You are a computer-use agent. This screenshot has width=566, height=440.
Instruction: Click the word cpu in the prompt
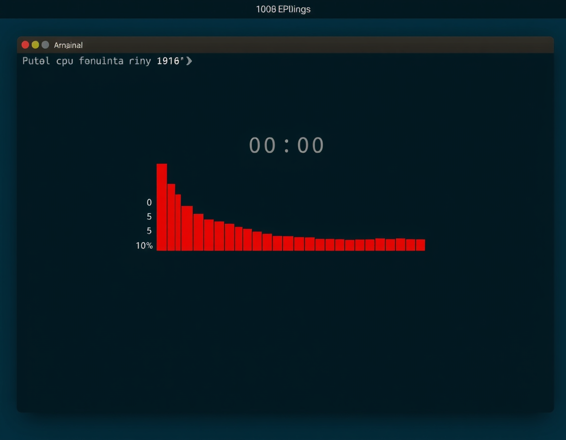pyautogui.click(x=65, y=61)
